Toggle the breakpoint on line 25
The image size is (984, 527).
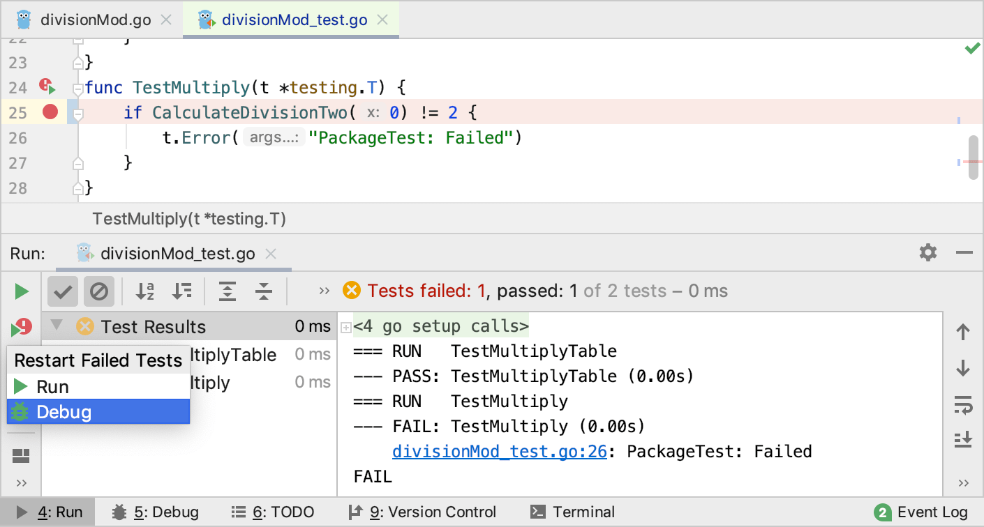pos(50,112)
